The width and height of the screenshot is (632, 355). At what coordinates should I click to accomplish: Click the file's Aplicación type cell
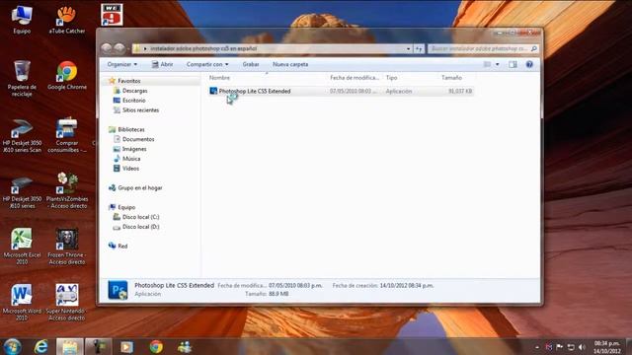click(399, 92)
